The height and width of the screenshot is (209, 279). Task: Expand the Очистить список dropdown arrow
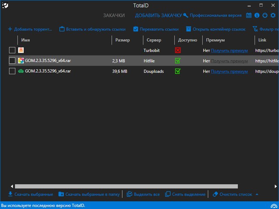(x=257, y=194)
